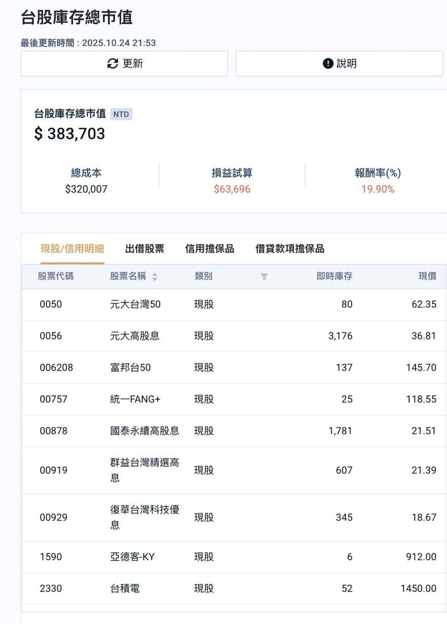Click price 18.67
Screen dimensions: 447x624
pos(424,517)
